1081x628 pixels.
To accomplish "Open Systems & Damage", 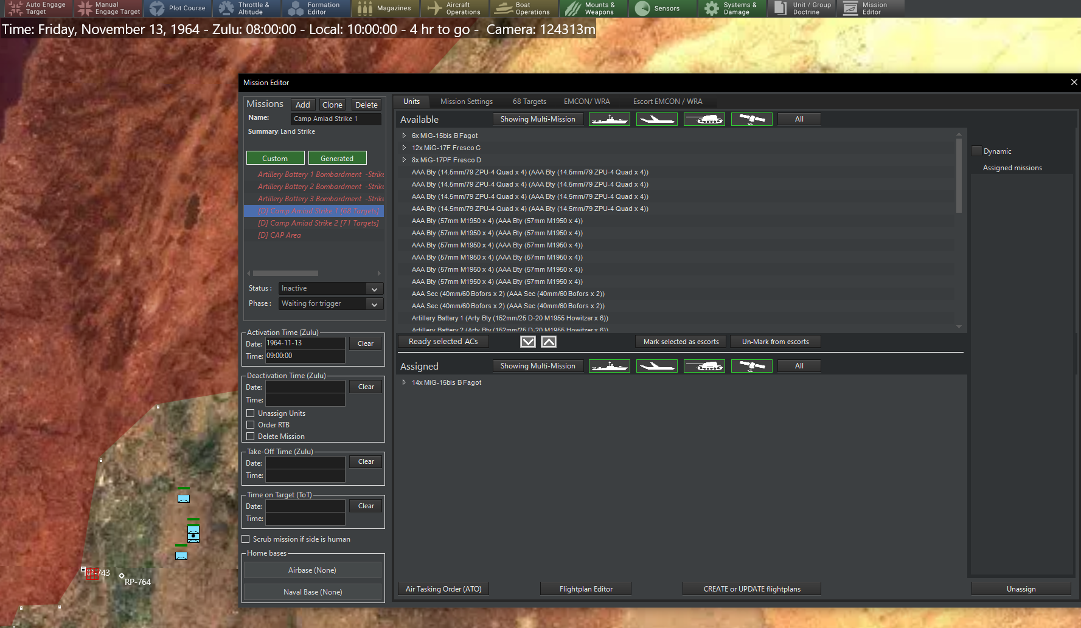I will [732, 9].
